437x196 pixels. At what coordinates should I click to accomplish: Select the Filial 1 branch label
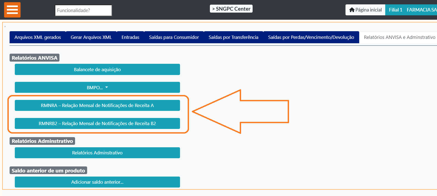(395, 10)
